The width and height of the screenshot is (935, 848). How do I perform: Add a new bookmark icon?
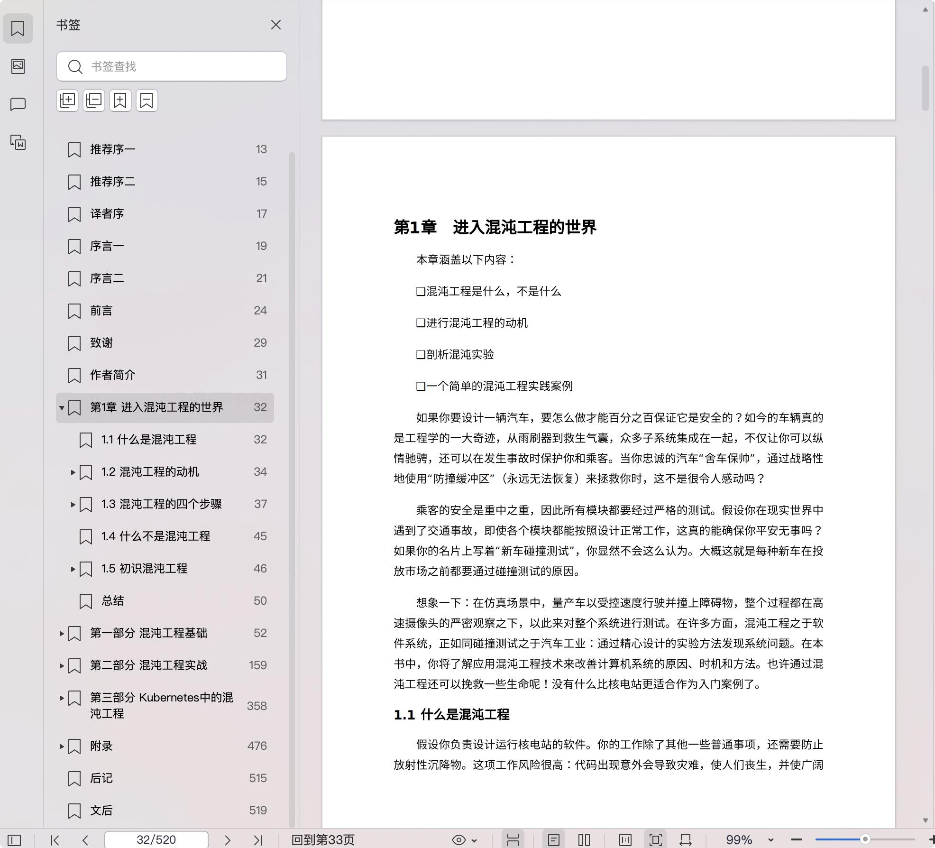click(x=120, y=101)
